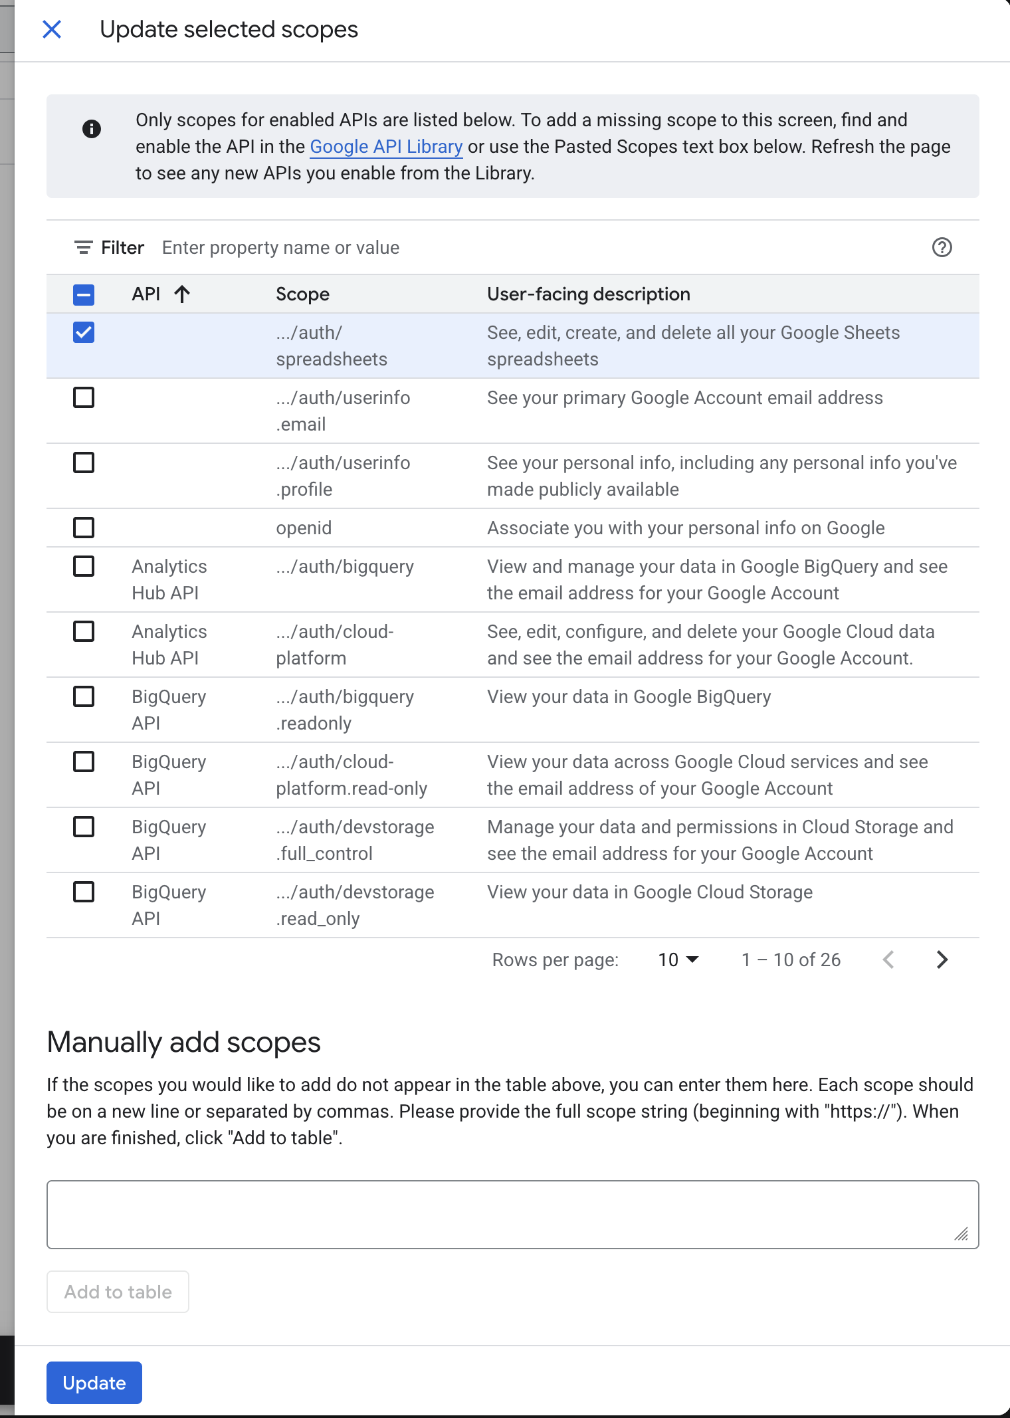1010x1418 pixels.
Task: Go to the next page of scopes
Action: (x=942, y=960)
